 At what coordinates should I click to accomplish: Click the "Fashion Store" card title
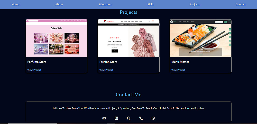(108, 62)
